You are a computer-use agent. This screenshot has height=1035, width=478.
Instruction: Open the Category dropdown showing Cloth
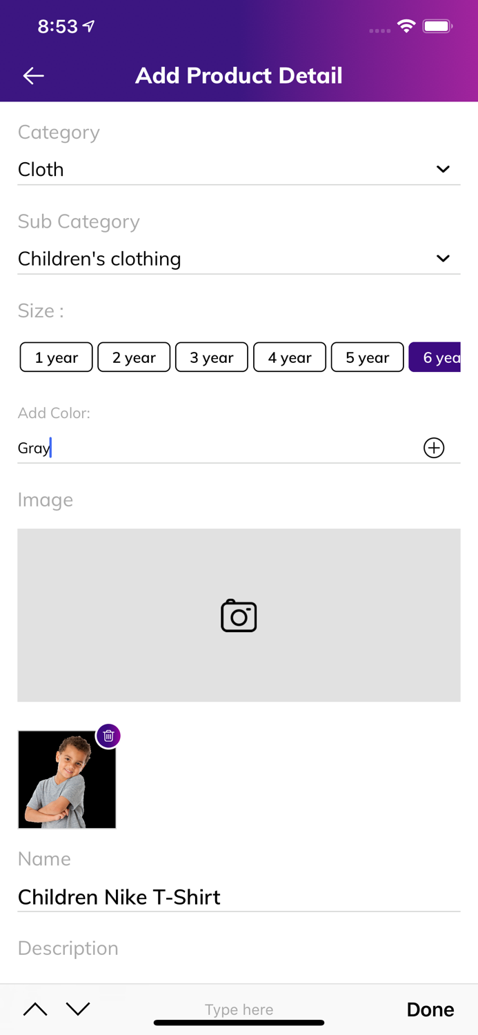click(239, 170)
